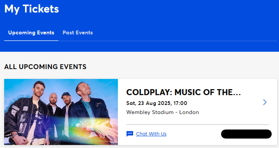Image resolution: width=279 pixels, height=148 pixels.
Task: Click the 17:00 start time text
Action: coord(180,103)
